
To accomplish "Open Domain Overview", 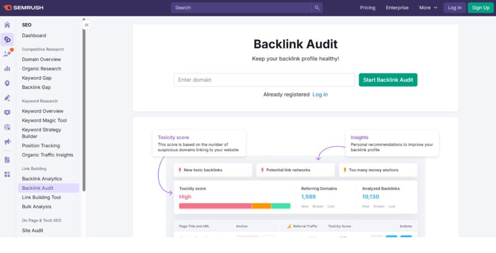I will point(41,59).
